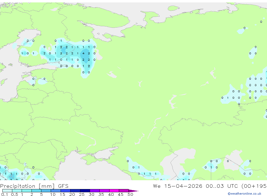
Task: Click the 20–25 mm legend color swatch
Action: (x=75, y=191)
